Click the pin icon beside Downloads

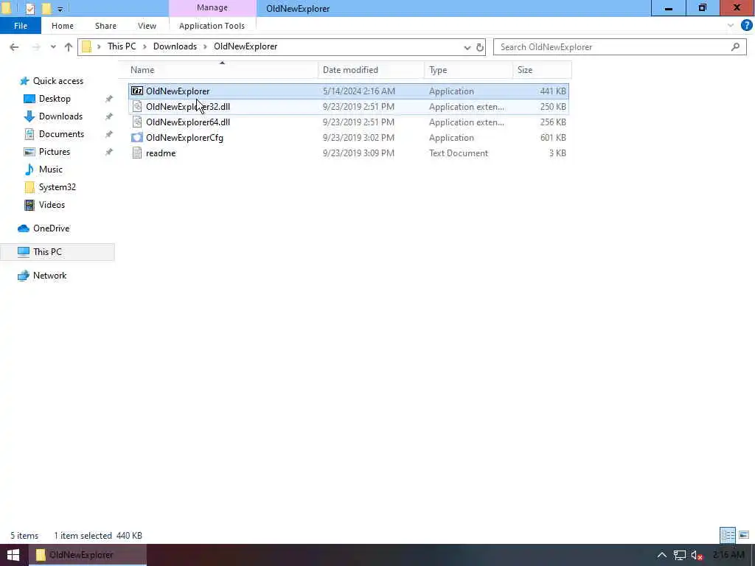tap(109, 116)
